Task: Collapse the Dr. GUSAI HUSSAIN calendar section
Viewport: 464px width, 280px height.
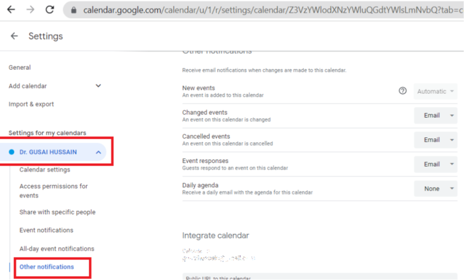Action: (x=98, y=152)
